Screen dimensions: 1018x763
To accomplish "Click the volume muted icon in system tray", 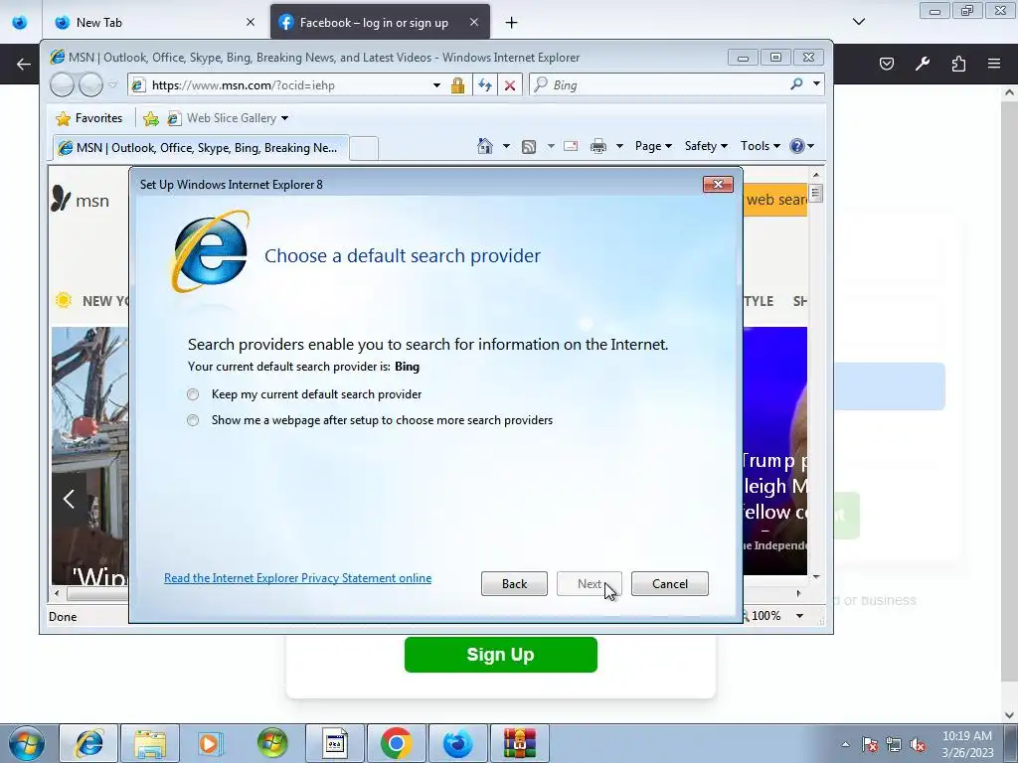I will coord(918,745).
